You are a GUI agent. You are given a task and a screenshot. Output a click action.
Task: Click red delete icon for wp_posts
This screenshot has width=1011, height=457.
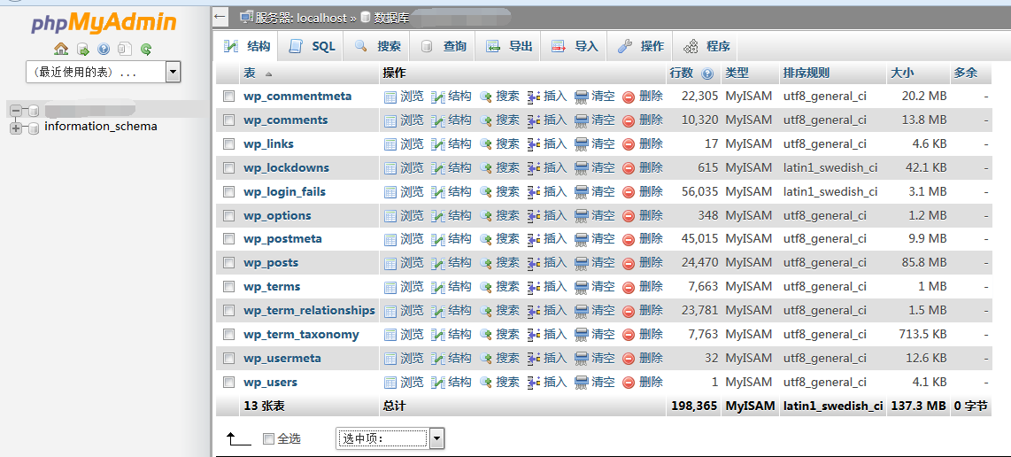pyautogui.click(x=629, y=263)
